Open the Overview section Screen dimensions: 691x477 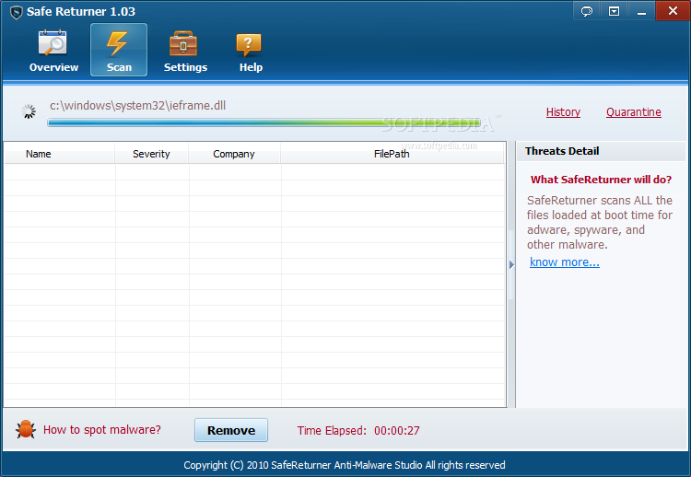pos(53,51)
